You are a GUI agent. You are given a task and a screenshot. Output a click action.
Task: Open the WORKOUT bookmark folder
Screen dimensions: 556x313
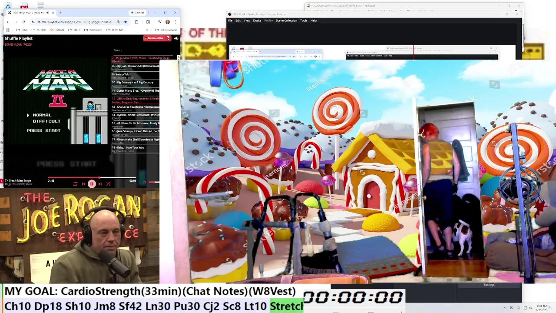93,30
